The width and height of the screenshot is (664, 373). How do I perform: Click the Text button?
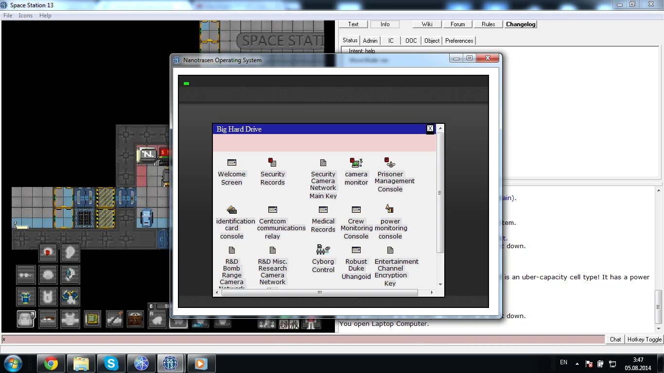(353, 24)
